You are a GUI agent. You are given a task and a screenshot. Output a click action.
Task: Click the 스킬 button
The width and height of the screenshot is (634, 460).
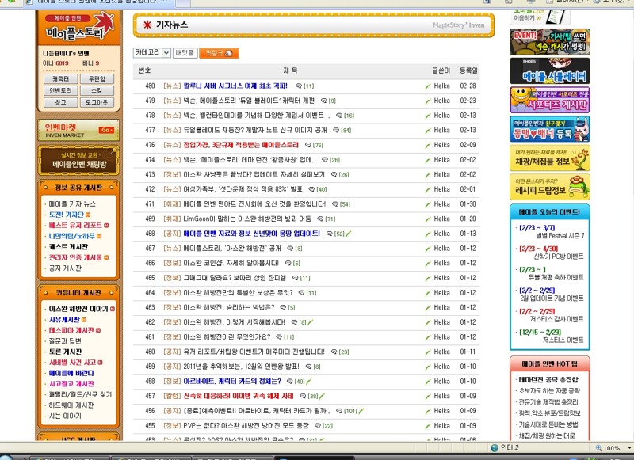97,90
